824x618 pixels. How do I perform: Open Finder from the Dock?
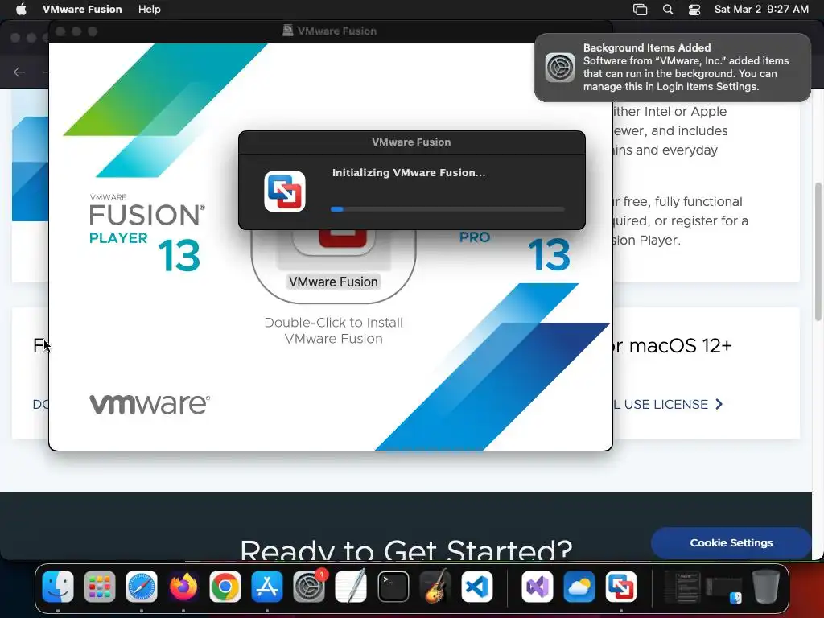coord(58,587)
